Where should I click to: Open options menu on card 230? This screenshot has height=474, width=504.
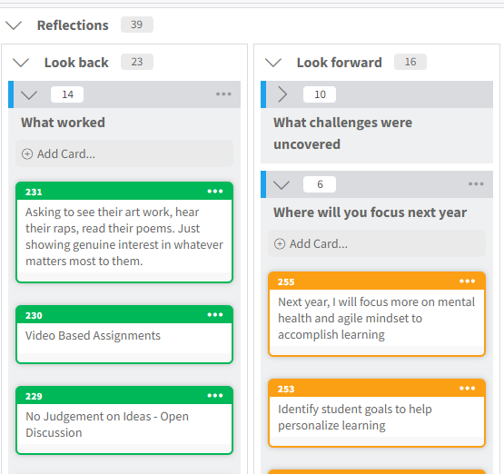[x=215, y=315]
